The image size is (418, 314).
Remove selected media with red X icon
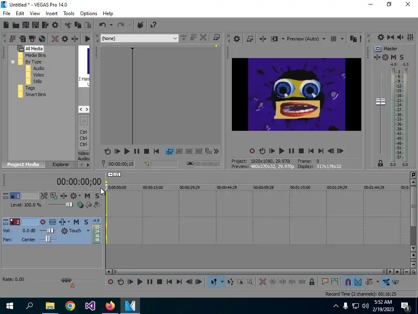tap(55, 39)
